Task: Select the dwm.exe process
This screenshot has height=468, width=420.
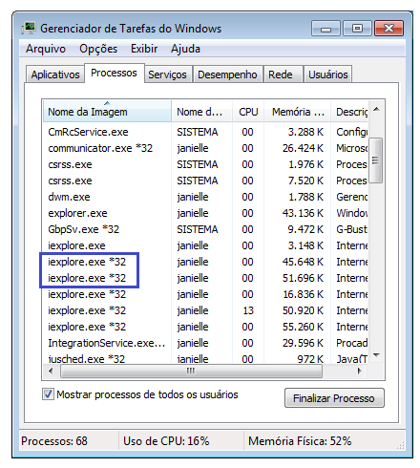Action: click(x=205, y=197)
